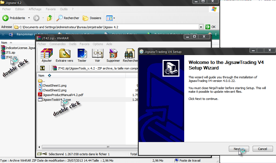Click the WinRAR status bar key icon
Screen dimensions: 276x163
45,154
